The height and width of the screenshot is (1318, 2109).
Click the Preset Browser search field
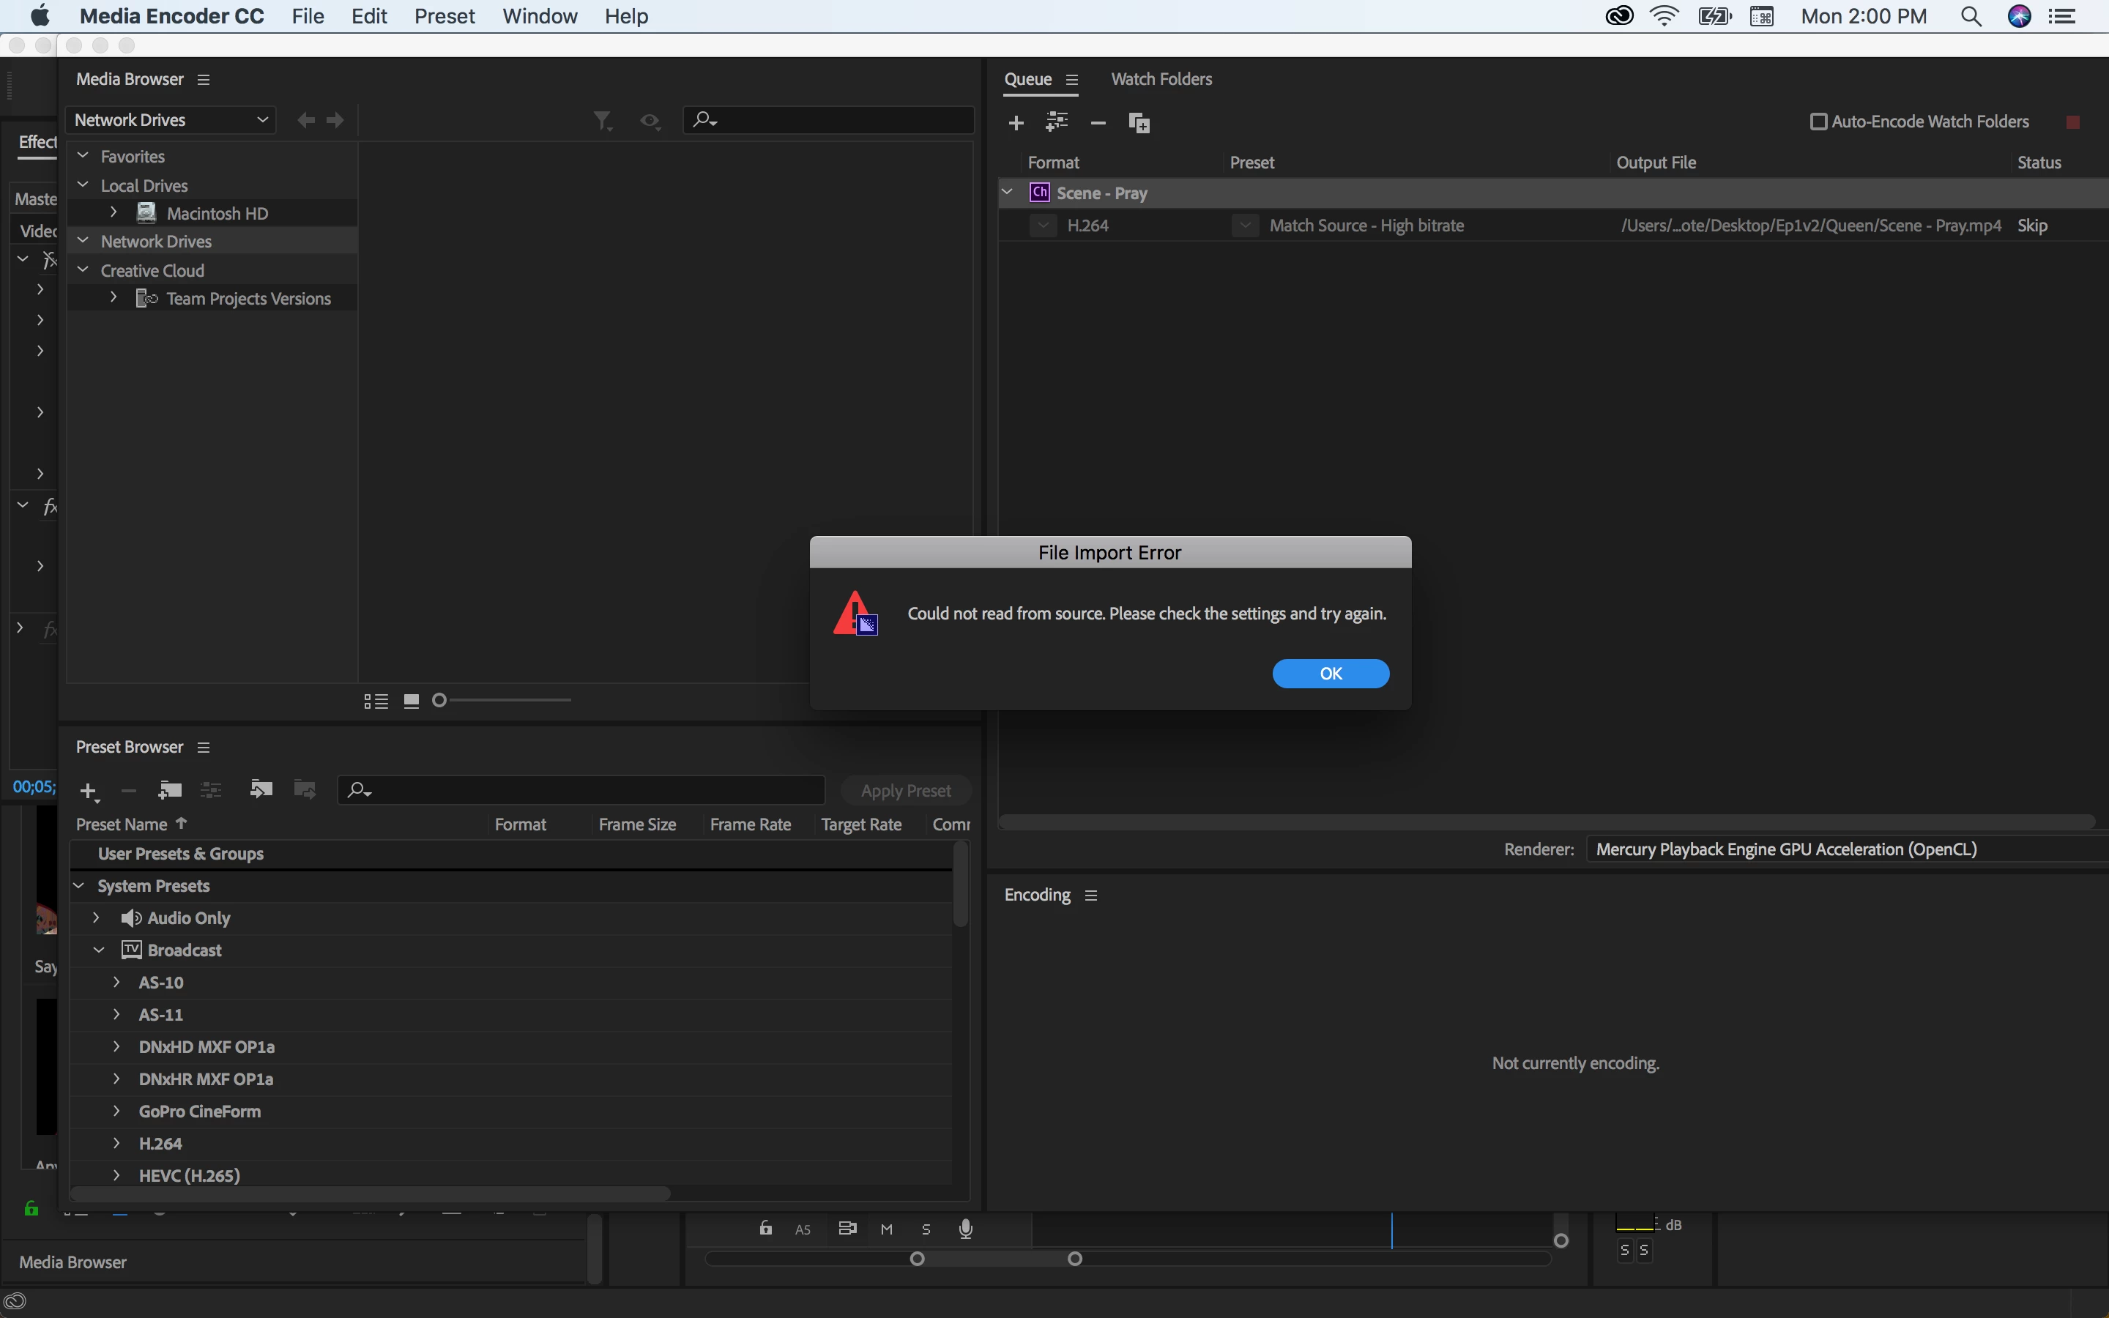pos(581,790)
